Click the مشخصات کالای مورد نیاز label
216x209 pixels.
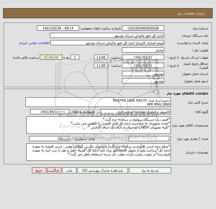pos(190,125)
